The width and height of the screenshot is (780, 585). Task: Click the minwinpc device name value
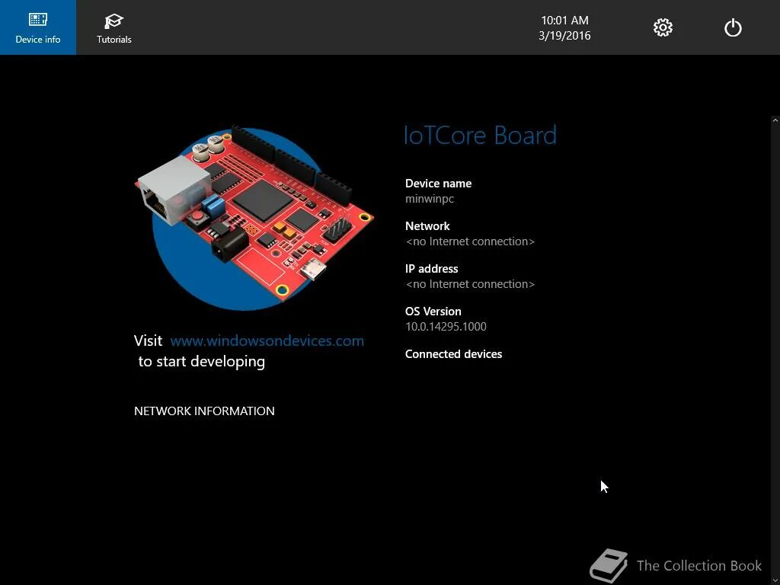430,199
